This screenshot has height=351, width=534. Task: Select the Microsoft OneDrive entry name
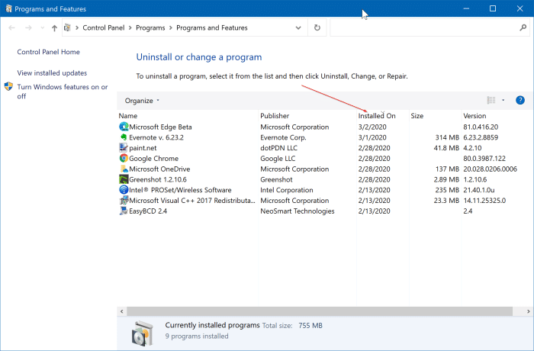pos(159,169)
